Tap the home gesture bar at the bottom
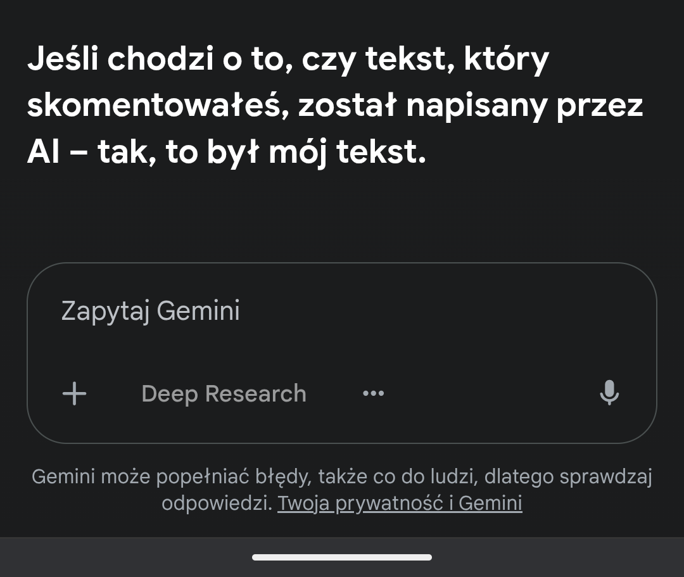 pyautogui.click(x=342, y=557)
